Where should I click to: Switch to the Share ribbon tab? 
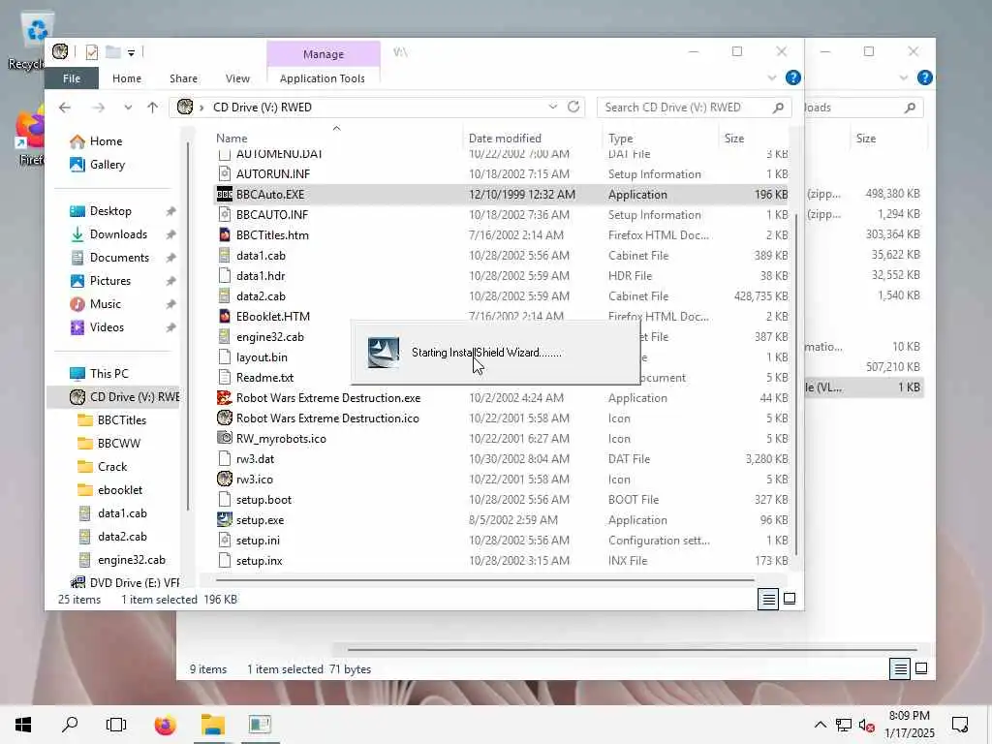[183, 78]
